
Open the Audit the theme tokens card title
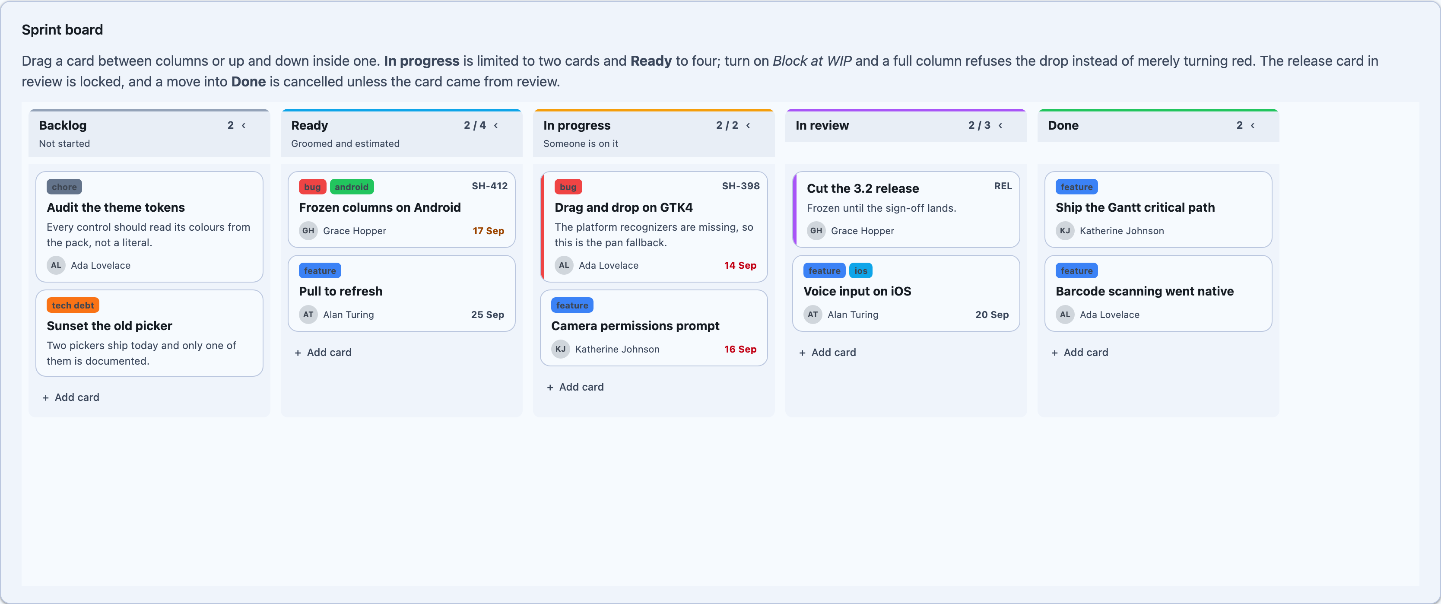coord(116,207)
